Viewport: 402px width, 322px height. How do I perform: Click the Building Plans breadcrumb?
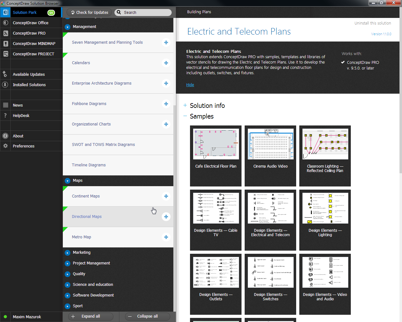point(199,12)
